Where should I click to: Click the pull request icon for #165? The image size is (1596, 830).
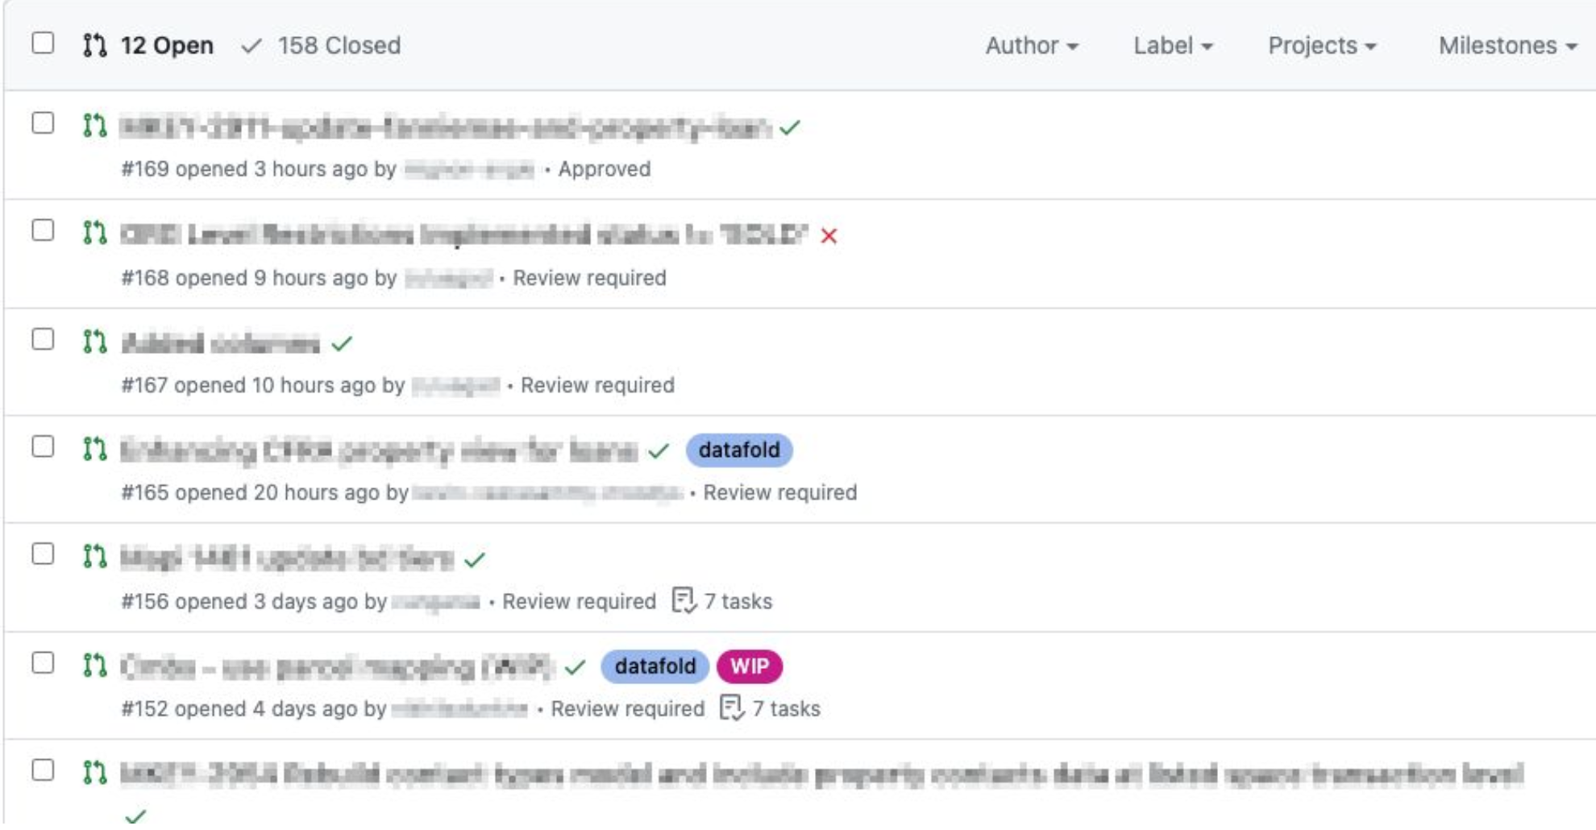click(x=94, y=449)
